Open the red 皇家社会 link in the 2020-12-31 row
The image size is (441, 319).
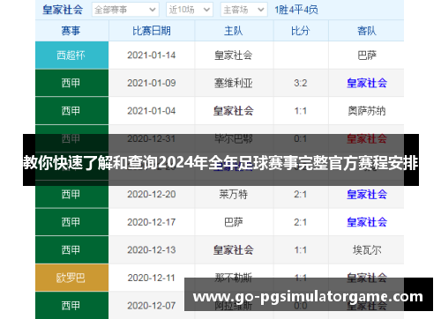point(367,138)
